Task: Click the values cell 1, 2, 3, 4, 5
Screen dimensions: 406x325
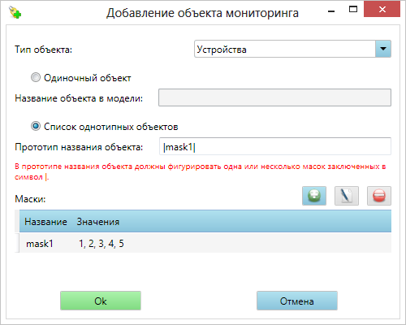Action: 101,244
